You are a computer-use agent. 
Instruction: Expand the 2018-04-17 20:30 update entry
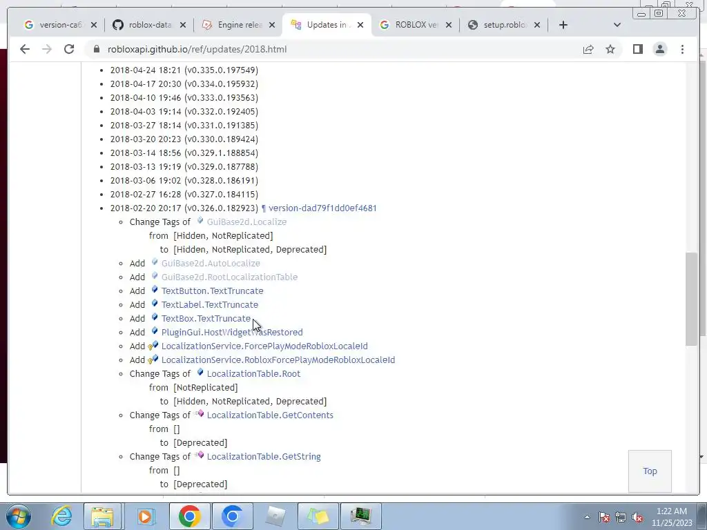[184, 84]
